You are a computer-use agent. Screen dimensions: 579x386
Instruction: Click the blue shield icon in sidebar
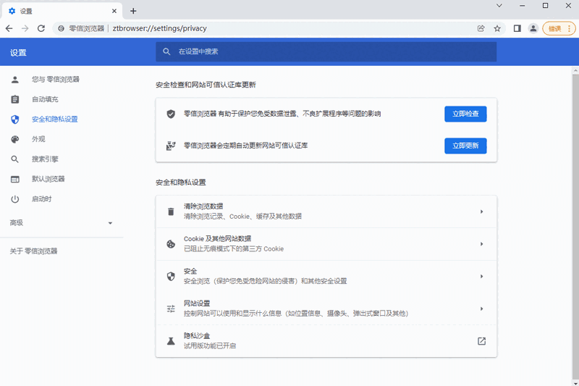tap(14, 119)
